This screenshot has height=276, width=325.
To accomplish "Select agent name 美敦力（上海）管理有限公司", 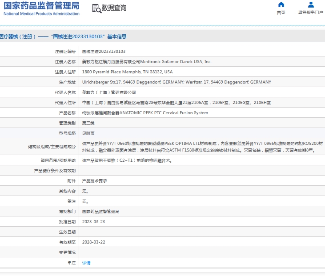I will [109, 92].
